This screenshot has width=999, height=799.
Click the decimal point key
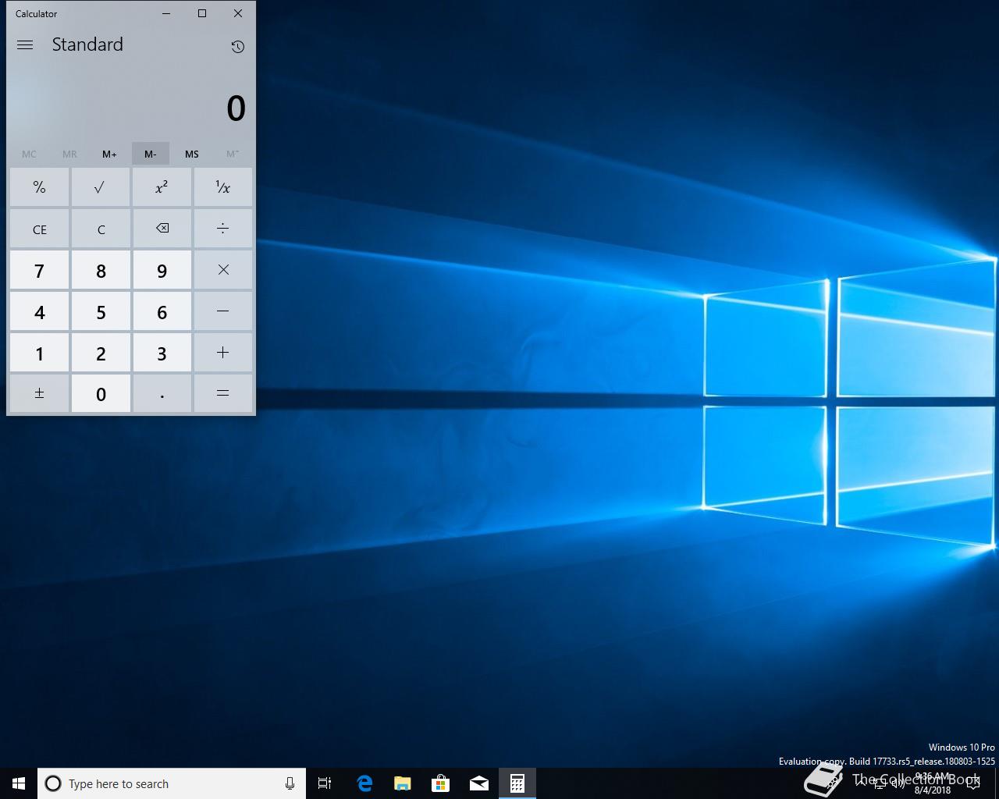[162, 393]
